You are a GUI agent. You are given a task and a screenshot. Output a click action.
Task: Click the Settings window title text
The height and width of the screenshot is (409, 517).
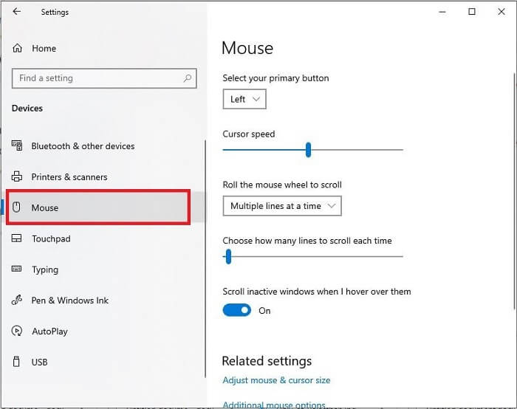point(55,13)
